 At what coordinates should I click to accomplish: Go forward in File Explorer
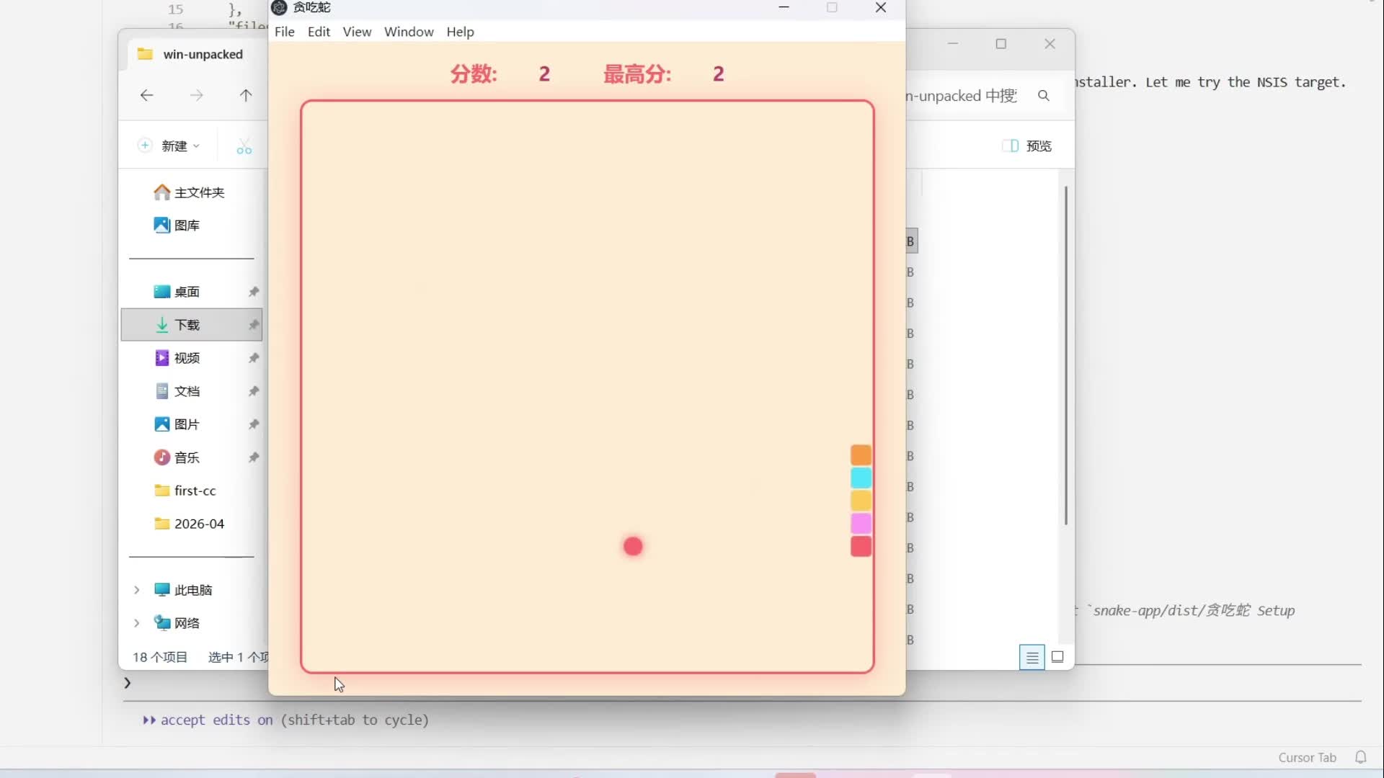(x=196, y=95)
